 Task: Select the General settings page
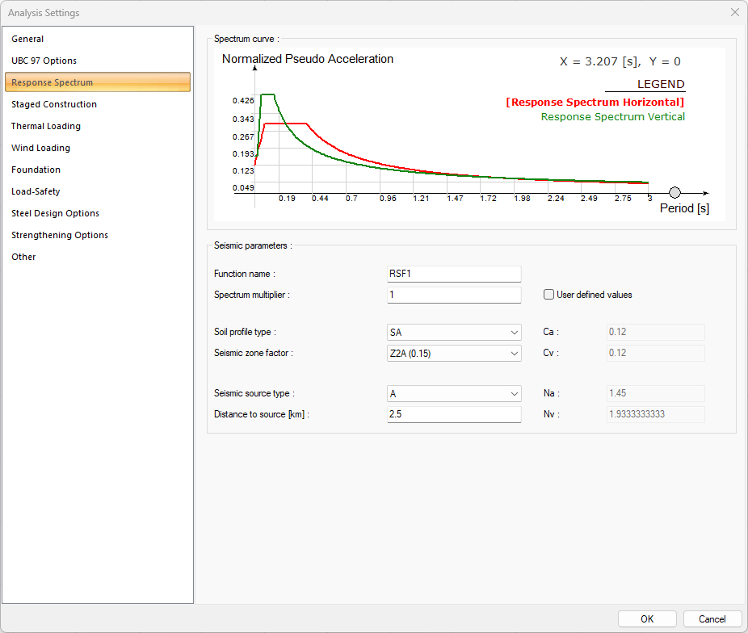coord(27,39)
